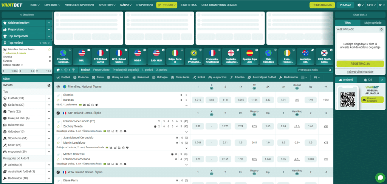Click PRIJAVA login button
Image resolution: width=387 pixels, height=184 pixels.
[345, 5]
